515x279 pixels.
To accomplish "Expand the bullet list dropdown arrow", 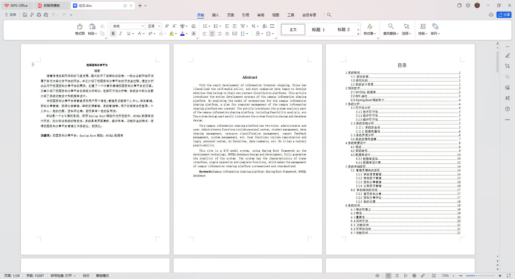I will pyautogui.click(x=209, y=26).
